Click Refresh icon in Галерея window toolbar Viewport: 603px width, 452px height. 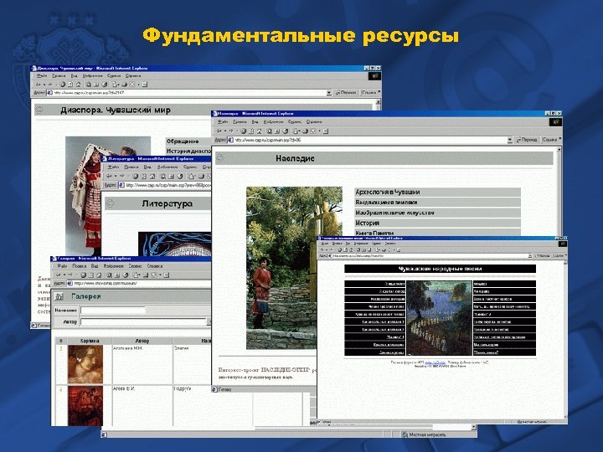pos(91,275)
